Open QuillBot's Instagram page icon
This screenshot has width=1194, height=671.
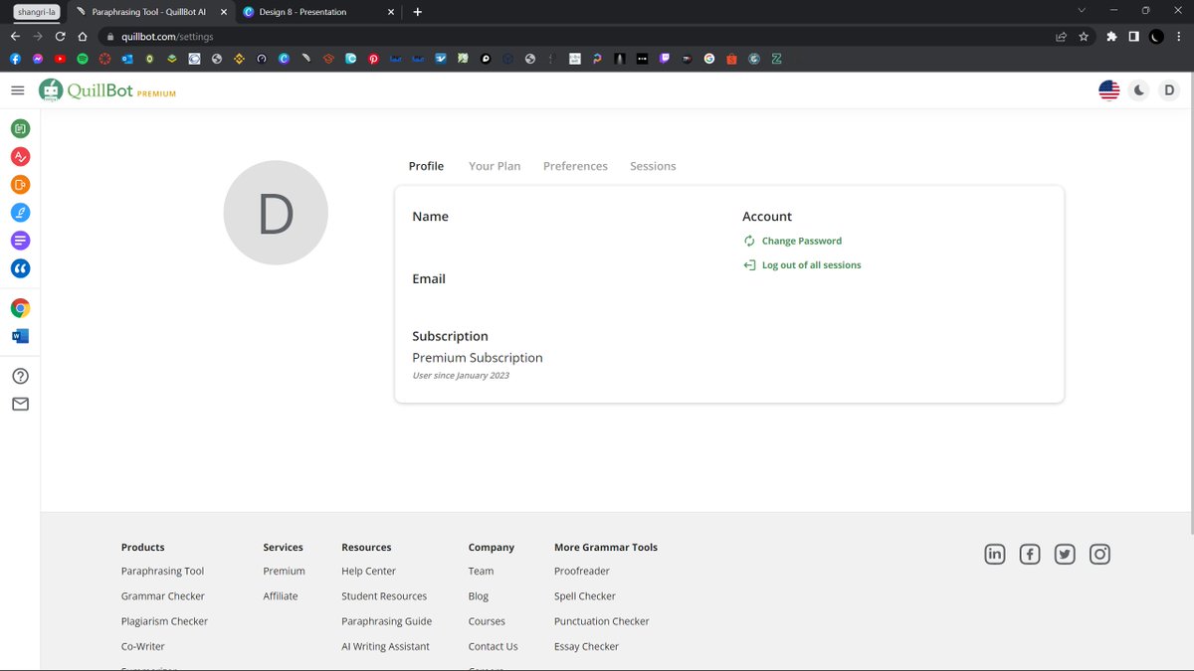(1099, 555)
